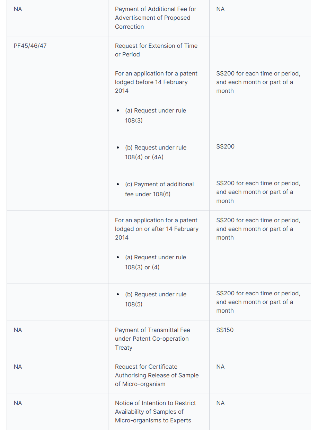
Task: Select the S$150 transmittal fee amount
Action: 225,330
